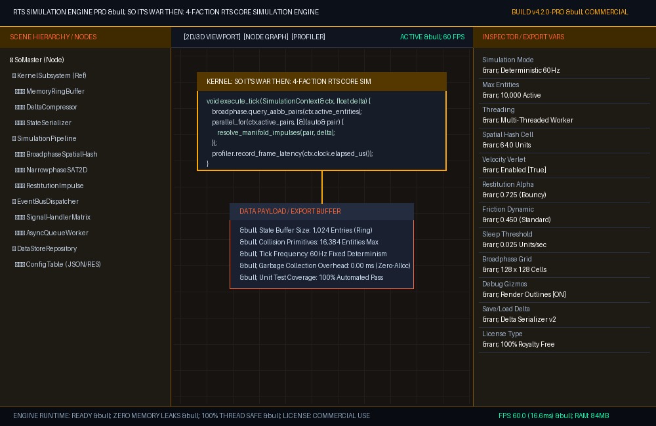Click the License Type value '100% Royalty Free'

tap(518, 345)
